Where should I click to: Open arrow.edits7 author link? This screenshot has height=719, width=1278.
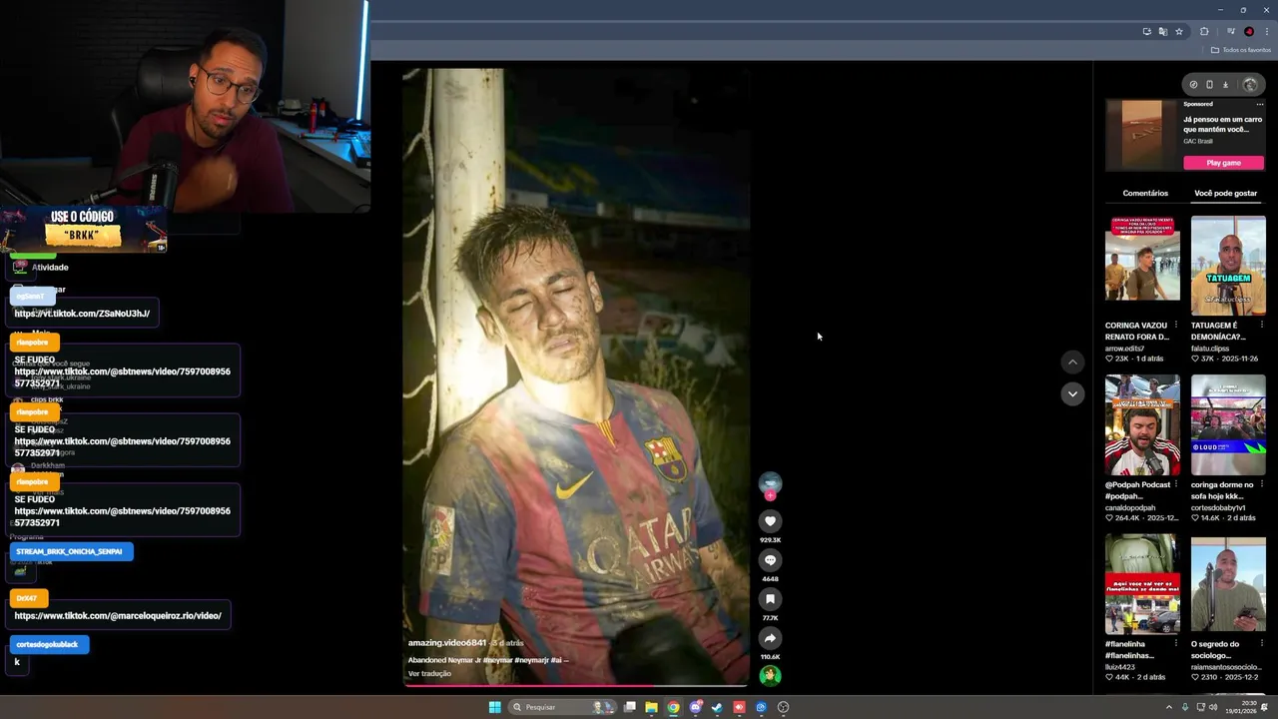(x=1125, y=349)
